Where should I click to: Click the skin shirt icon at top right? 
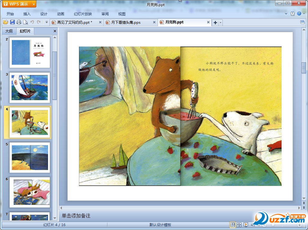(292, 14)
